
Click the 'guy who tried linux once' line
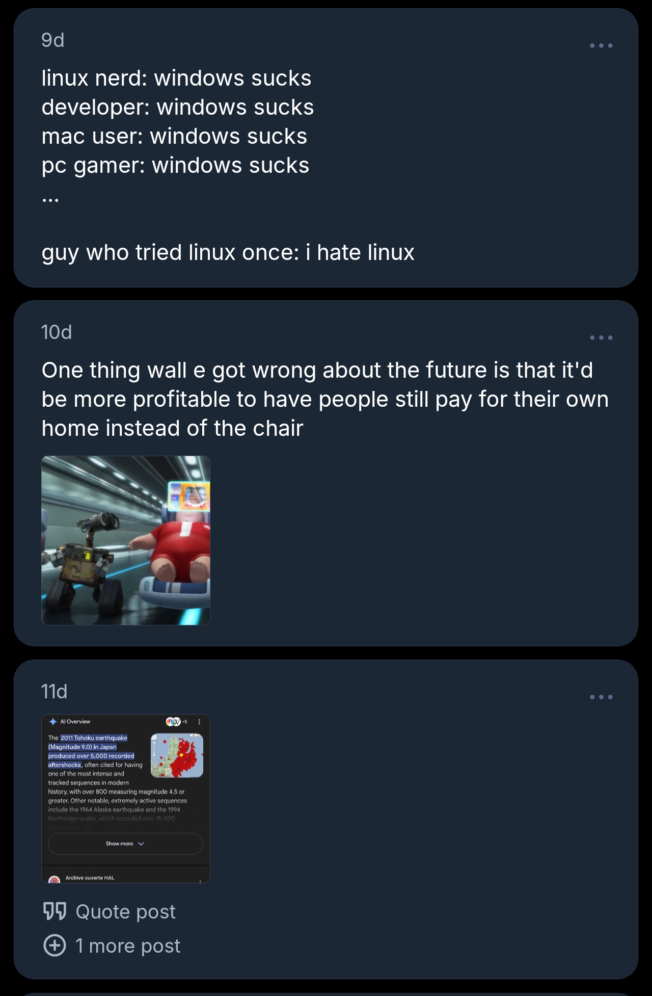[x=228, y=253]
